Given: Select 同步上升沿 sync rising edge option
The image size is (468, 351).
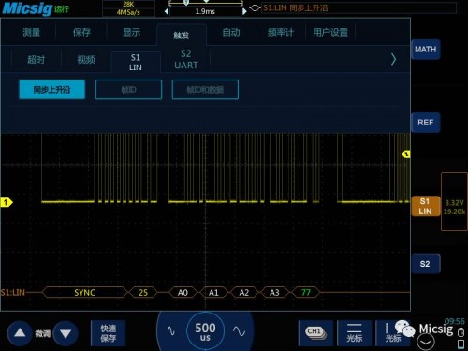Looking at the screenshot, I should point(51,90).
